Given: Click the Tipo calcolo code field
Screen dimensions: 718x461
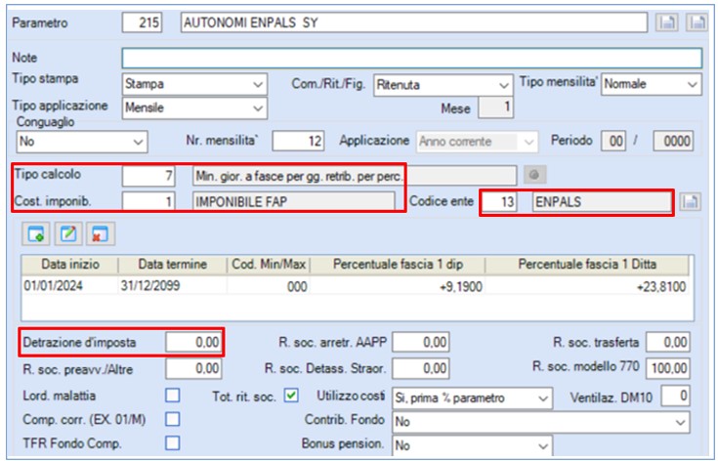Looking at the screenshot, I should [x=148, y=176].
